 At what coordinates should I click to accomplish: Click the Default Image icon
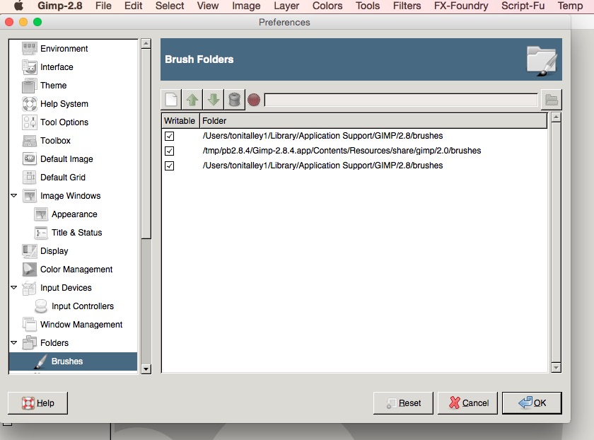click(30, 158)
